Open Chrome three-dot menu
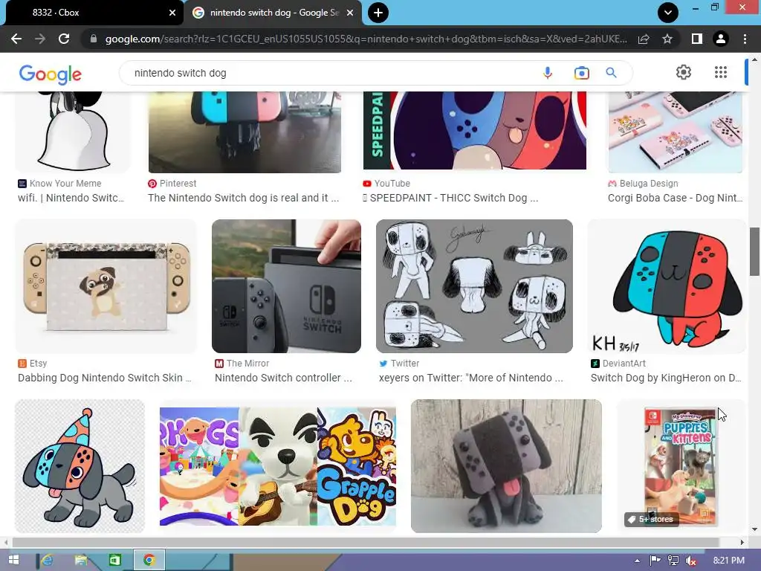The height and width of the screenshot is (571, 761). click(x=745, y=39)
